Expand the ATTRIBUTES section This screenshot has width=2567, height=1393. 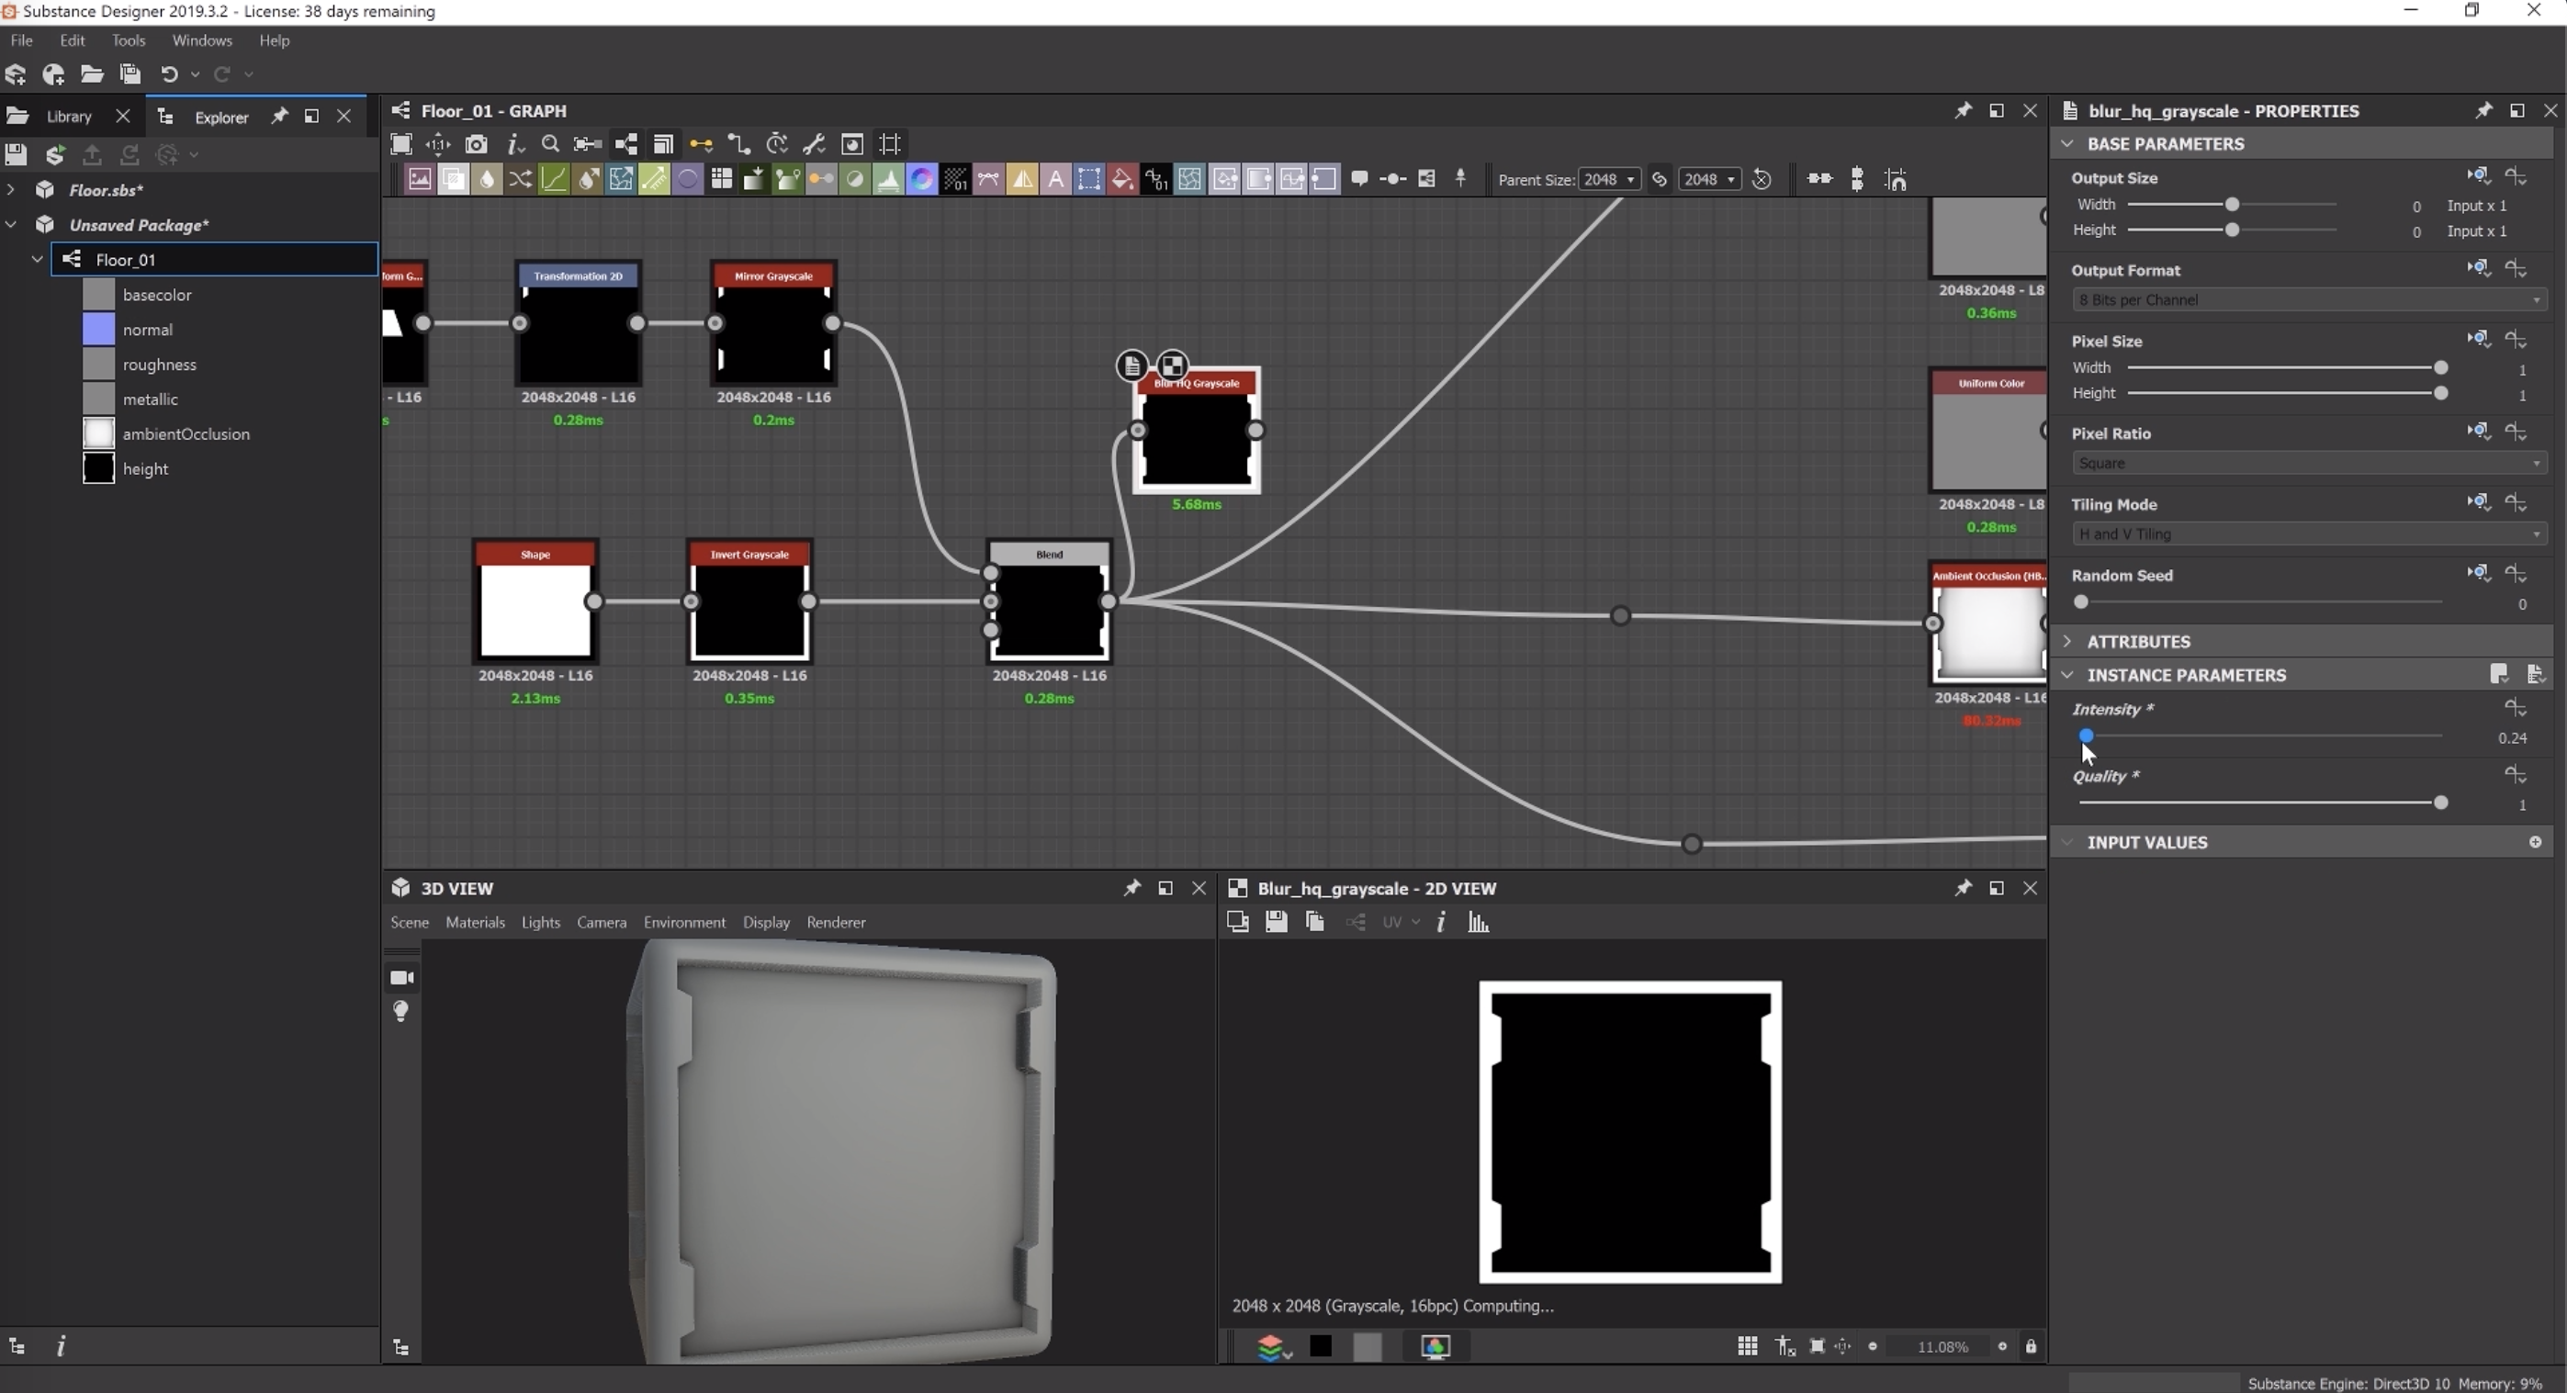(2138, 642)
